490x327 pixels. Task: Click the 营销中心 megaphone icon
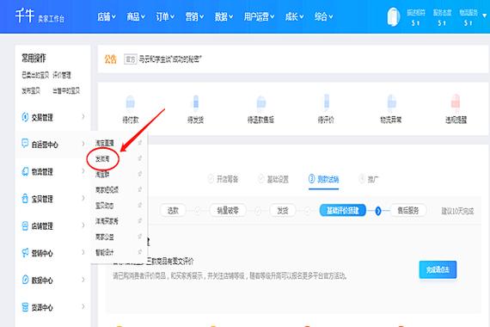click(25, 252)
